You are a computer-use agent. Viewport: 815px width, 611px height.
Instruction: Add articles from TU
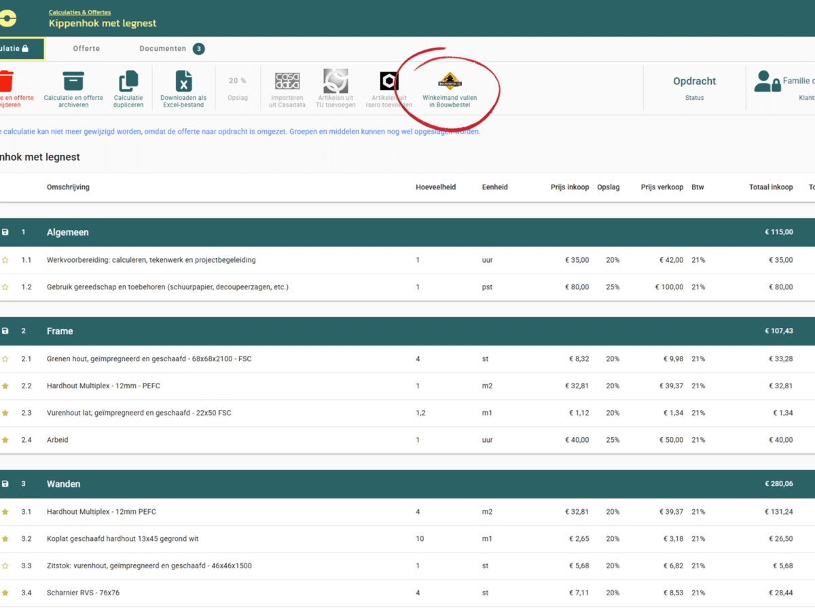pyautogui.click(x=336, y=89)
